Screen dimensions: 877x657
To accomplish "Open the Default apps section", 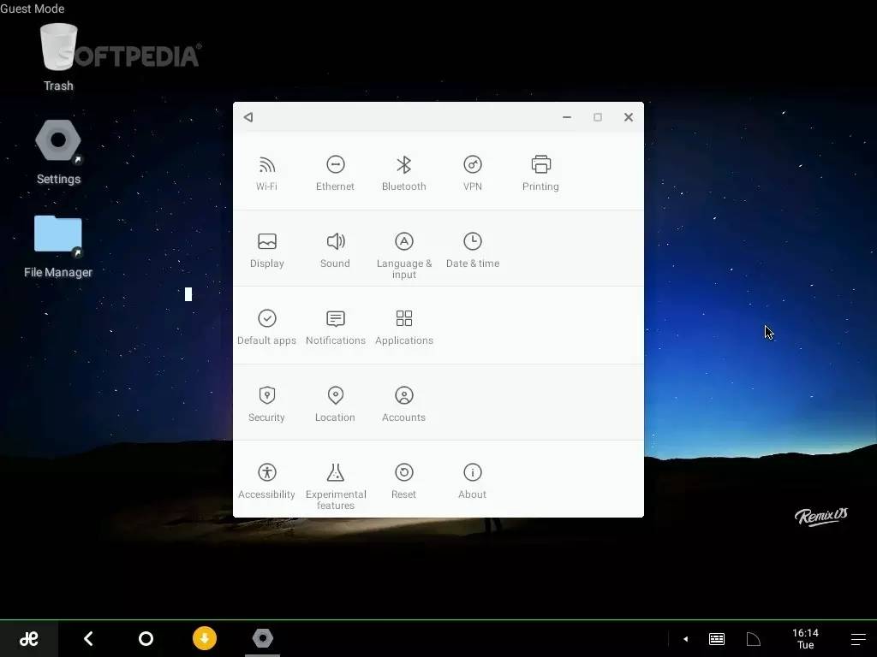I will click(266, 326).
